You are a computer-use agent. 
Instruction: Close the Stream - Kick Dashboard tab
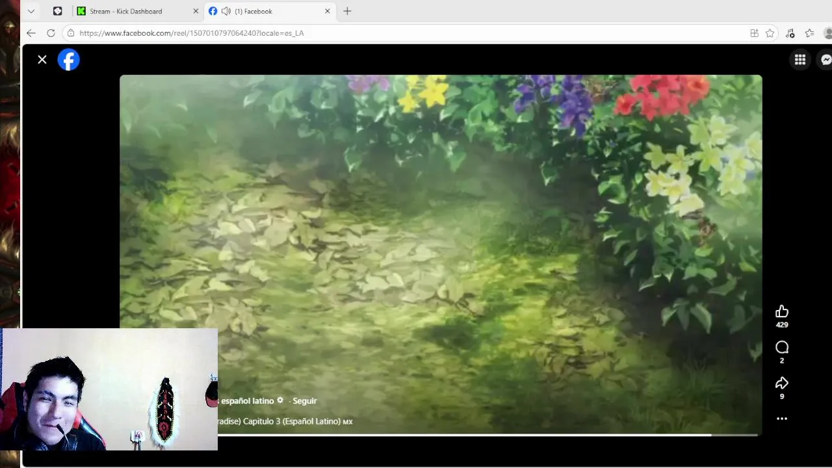coord(196,11)
